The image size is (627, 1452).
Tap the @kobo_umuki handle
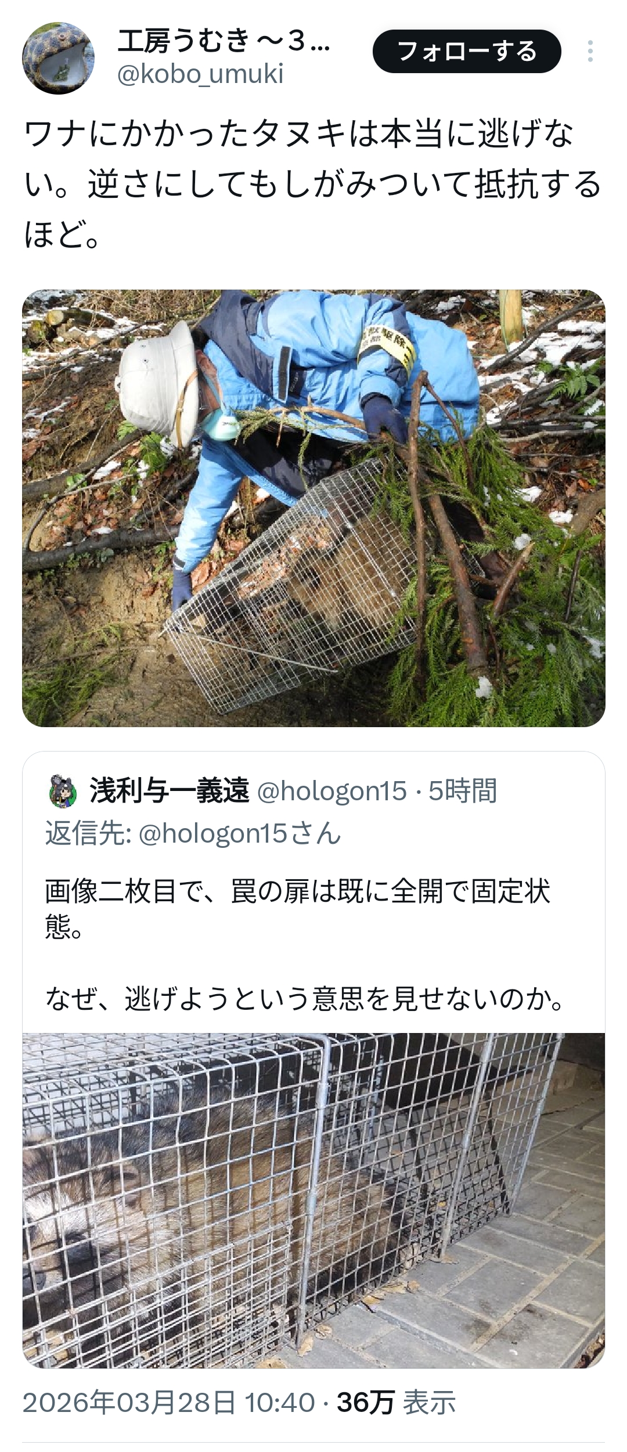200,74
